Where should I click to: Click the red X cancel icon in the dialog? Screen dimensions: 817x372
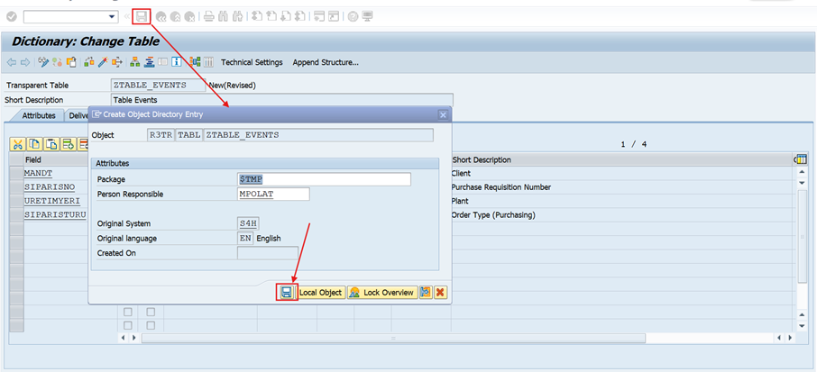(x=440, y=293)
